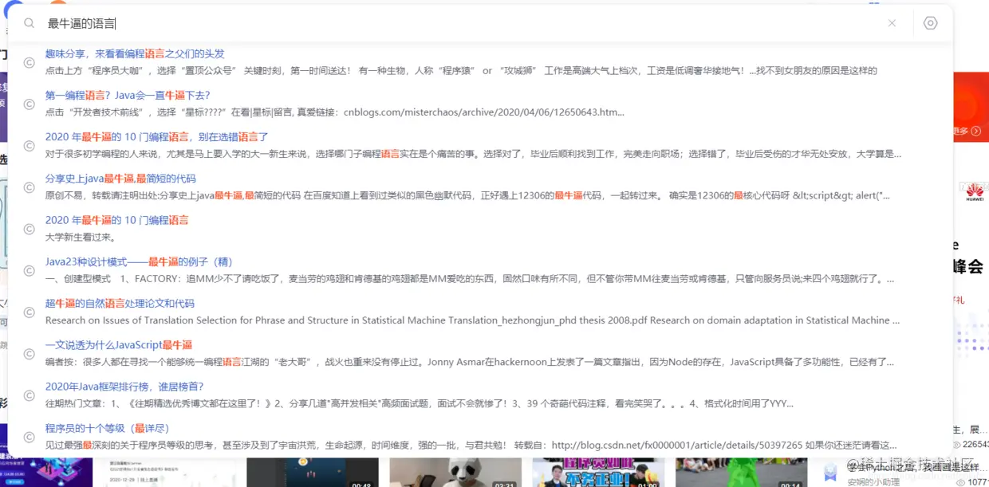Click the history icon next to "Java23种设计模式"
This screenshot has width=989, height=487.
tap(29, 270)
